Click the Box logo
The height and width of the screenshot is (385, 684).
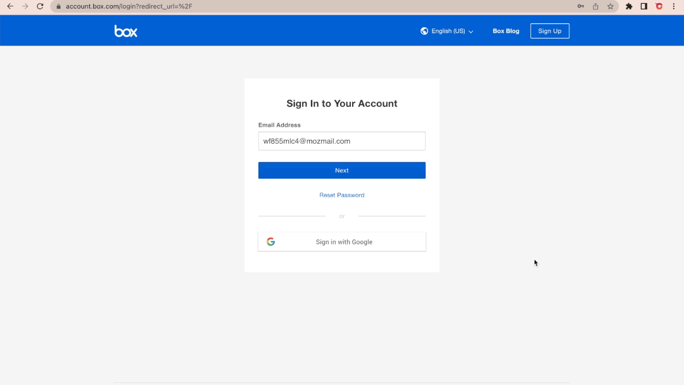pos(125,31)
